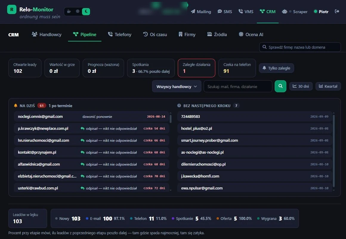Open the j.kawecka@homfi.com lead

point(255,176)
